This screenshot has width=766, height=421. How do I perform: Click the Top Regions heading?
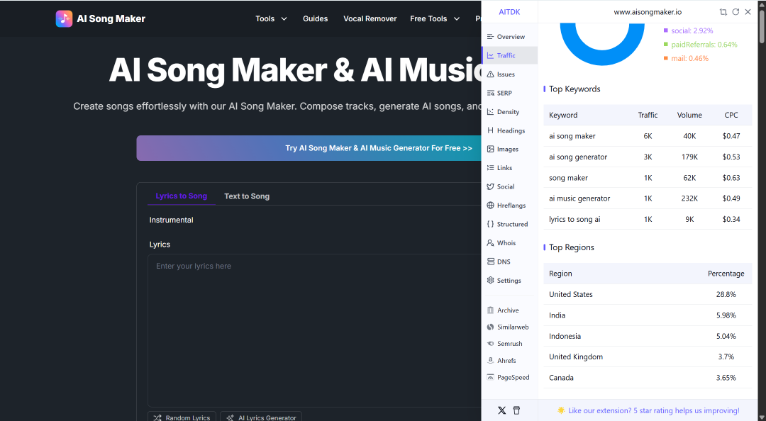pos(572,247)
